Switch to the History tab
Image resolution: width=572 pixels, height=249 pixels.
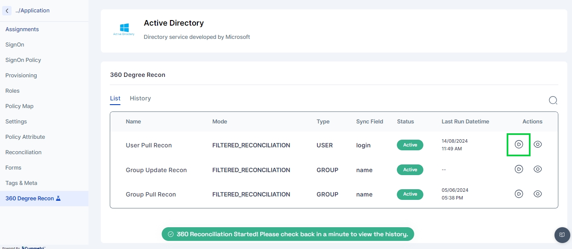pos(140,98)
